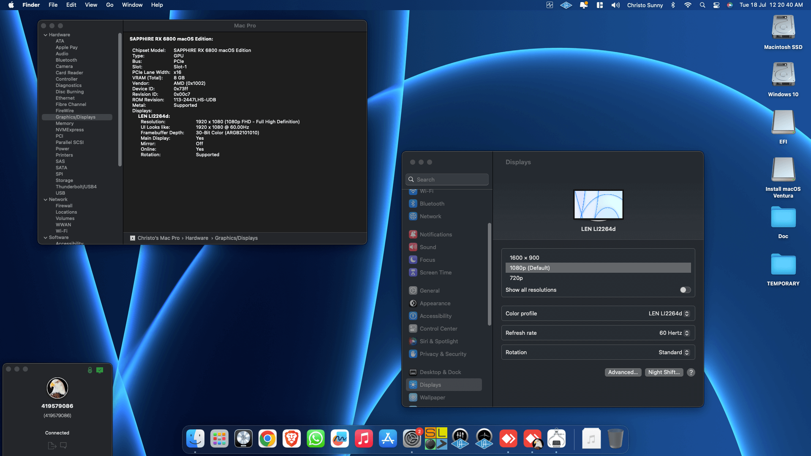Viewport: 811px width, 456px height.
Task: Open the Window menu
Action: coord(132,5)
